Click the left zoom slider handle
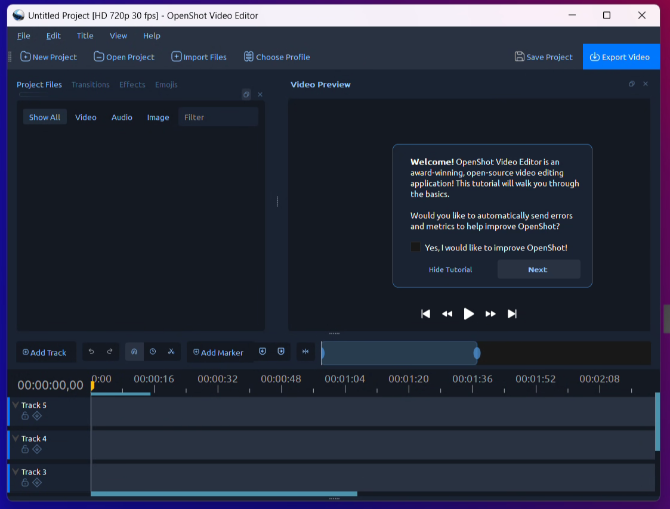670x509 pixels. (323, 353)
